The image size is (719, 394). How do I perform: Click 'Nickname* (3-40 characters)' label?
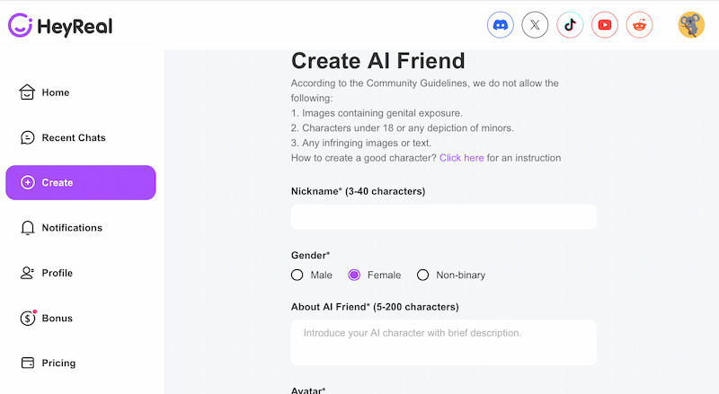[x=358, y=191]
